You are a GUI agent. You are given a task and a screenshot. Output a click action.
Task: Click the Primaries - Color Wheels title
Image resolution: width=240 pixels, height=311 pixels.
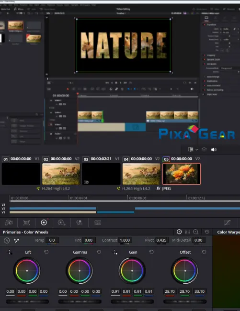point(25,232)
